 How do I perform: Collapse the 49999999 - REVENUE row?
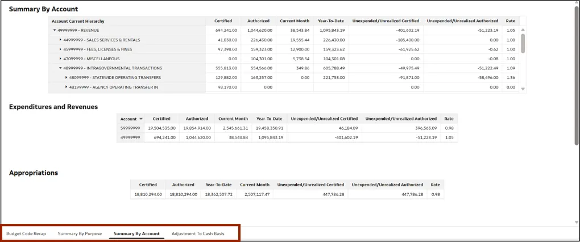click(55, 30)
